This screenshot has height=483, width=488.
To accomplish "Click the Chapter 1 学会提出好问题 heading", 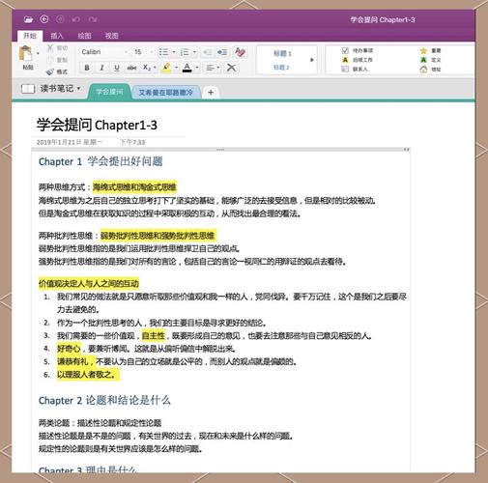I will tap(100, 161).
